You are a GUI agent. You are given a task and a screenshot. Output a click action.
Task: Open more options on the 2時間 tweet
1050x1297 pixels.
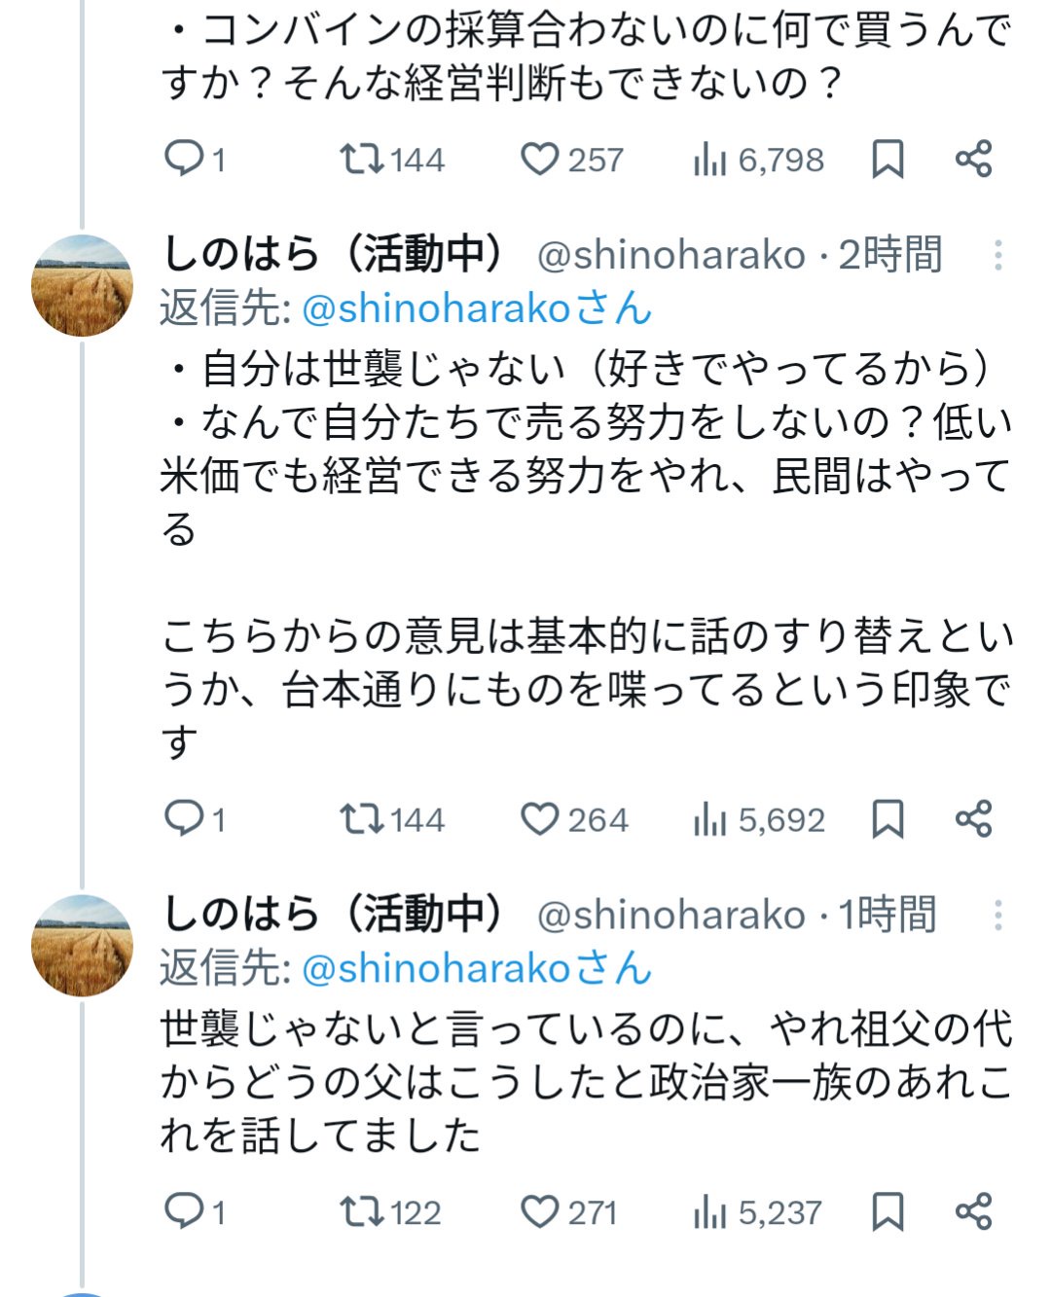pyautogui.click(x=997, y=256)
